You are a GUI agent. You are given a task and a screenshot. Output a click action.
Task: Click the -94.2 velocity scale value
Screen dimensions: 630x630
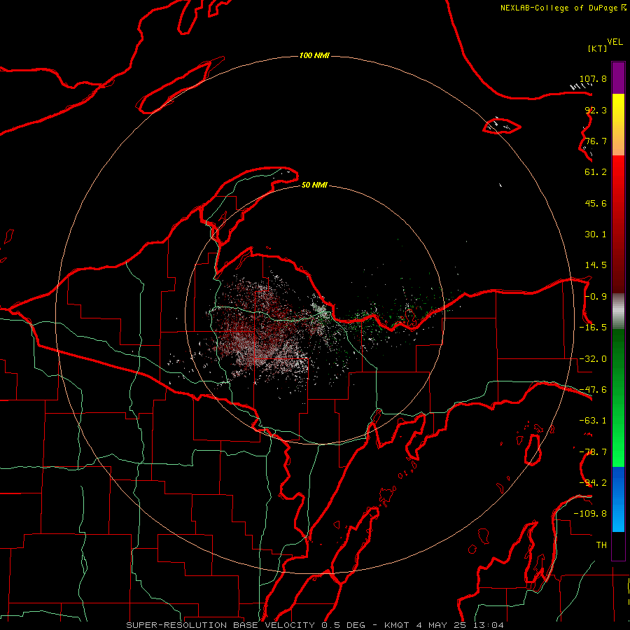click(x=593, y=482)
